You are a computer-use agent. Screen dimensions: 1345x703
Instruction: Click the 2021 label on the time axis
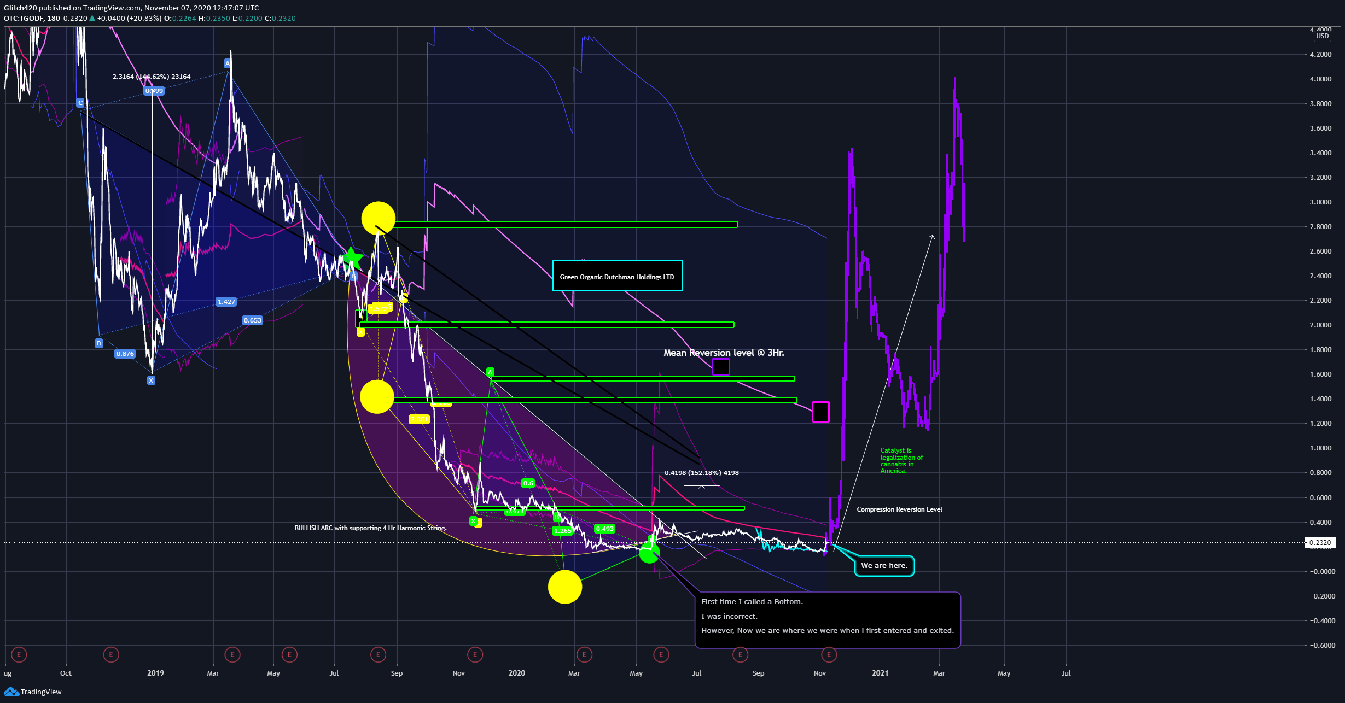880,673
